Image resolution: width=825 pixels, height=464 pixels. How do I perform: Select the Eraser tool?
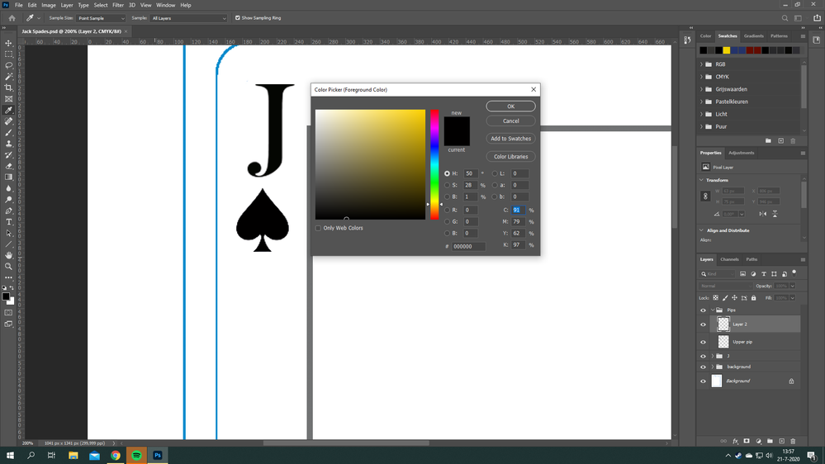[8, 166]
